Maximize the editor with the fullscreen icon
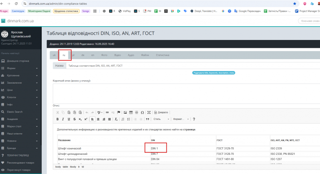 coord(149,112)
